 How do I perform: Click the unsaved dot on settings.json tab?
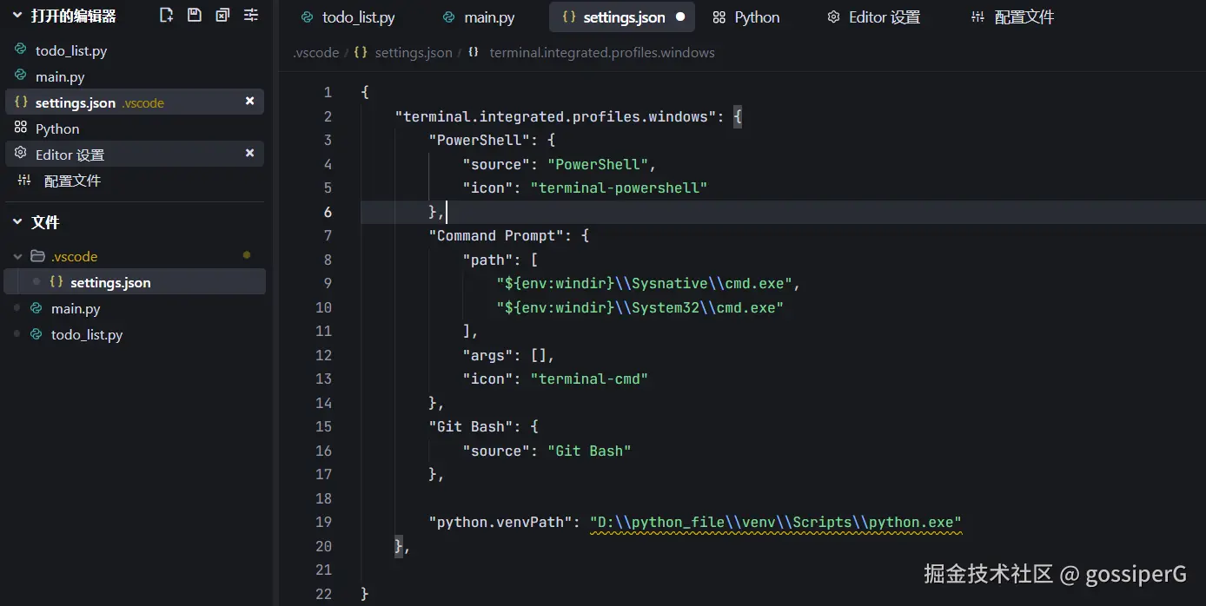(x=679, y=17)
